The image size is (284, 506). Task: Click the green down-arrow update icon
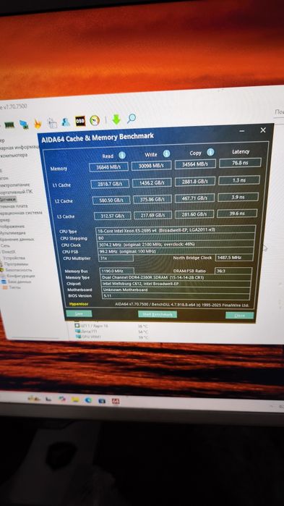click(x=116, y=119)
